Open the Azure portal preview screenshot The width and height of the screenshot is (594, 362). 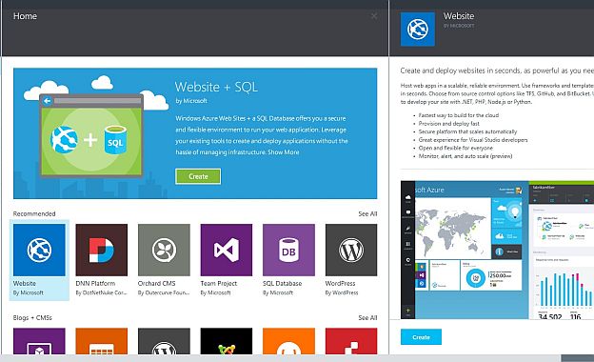coord(498,250)
